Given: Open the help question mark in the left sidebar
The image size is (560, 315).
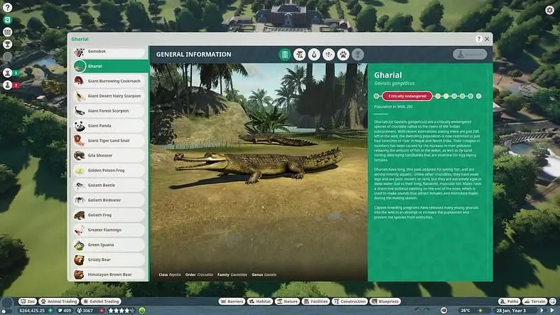Looking at the screenshot, I should tap(7, 7).
